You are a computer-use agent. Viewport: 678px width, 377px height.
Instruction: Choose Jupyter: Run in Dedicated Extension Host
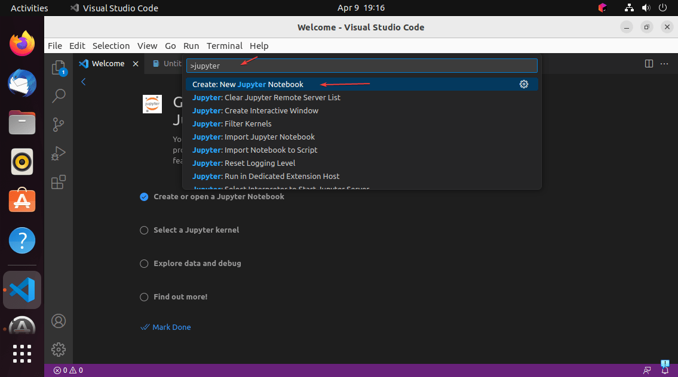coord(362,176)
